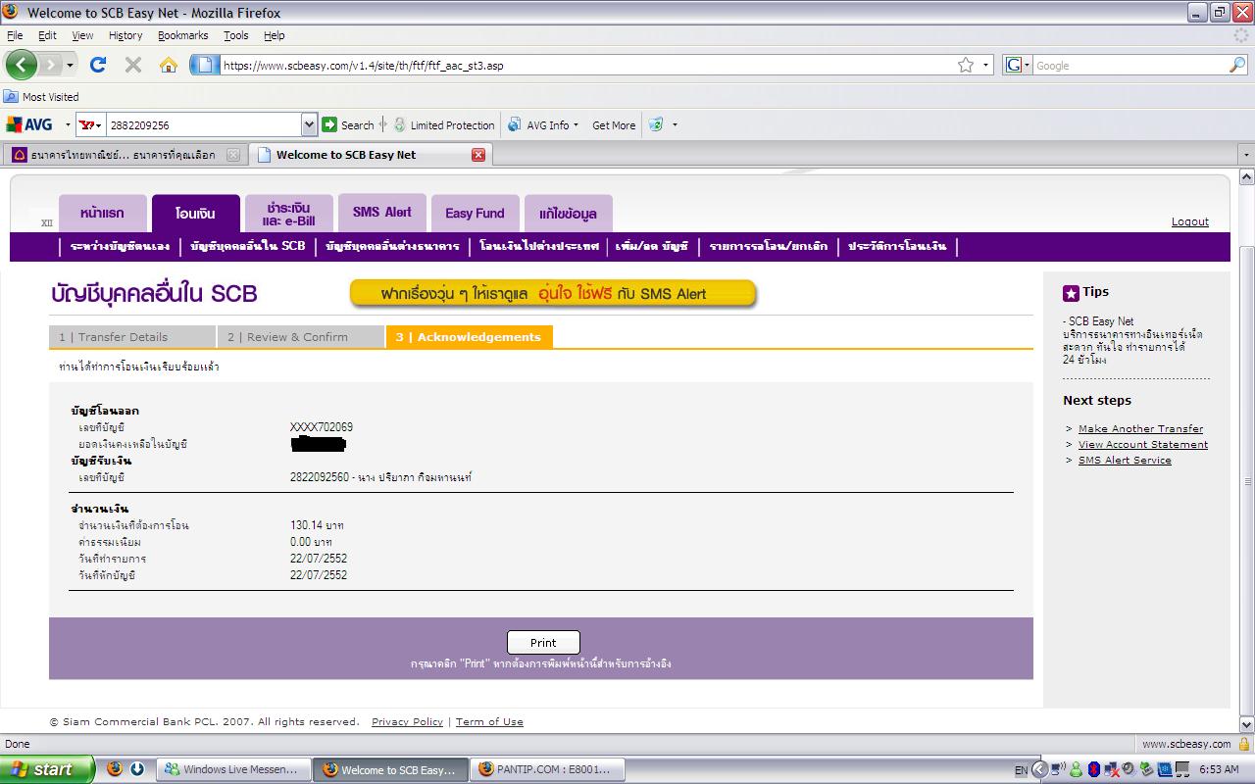Screen dimensions: 1255x784
Task: Open the URL bar history dropdown
Action: coord(985,66)
